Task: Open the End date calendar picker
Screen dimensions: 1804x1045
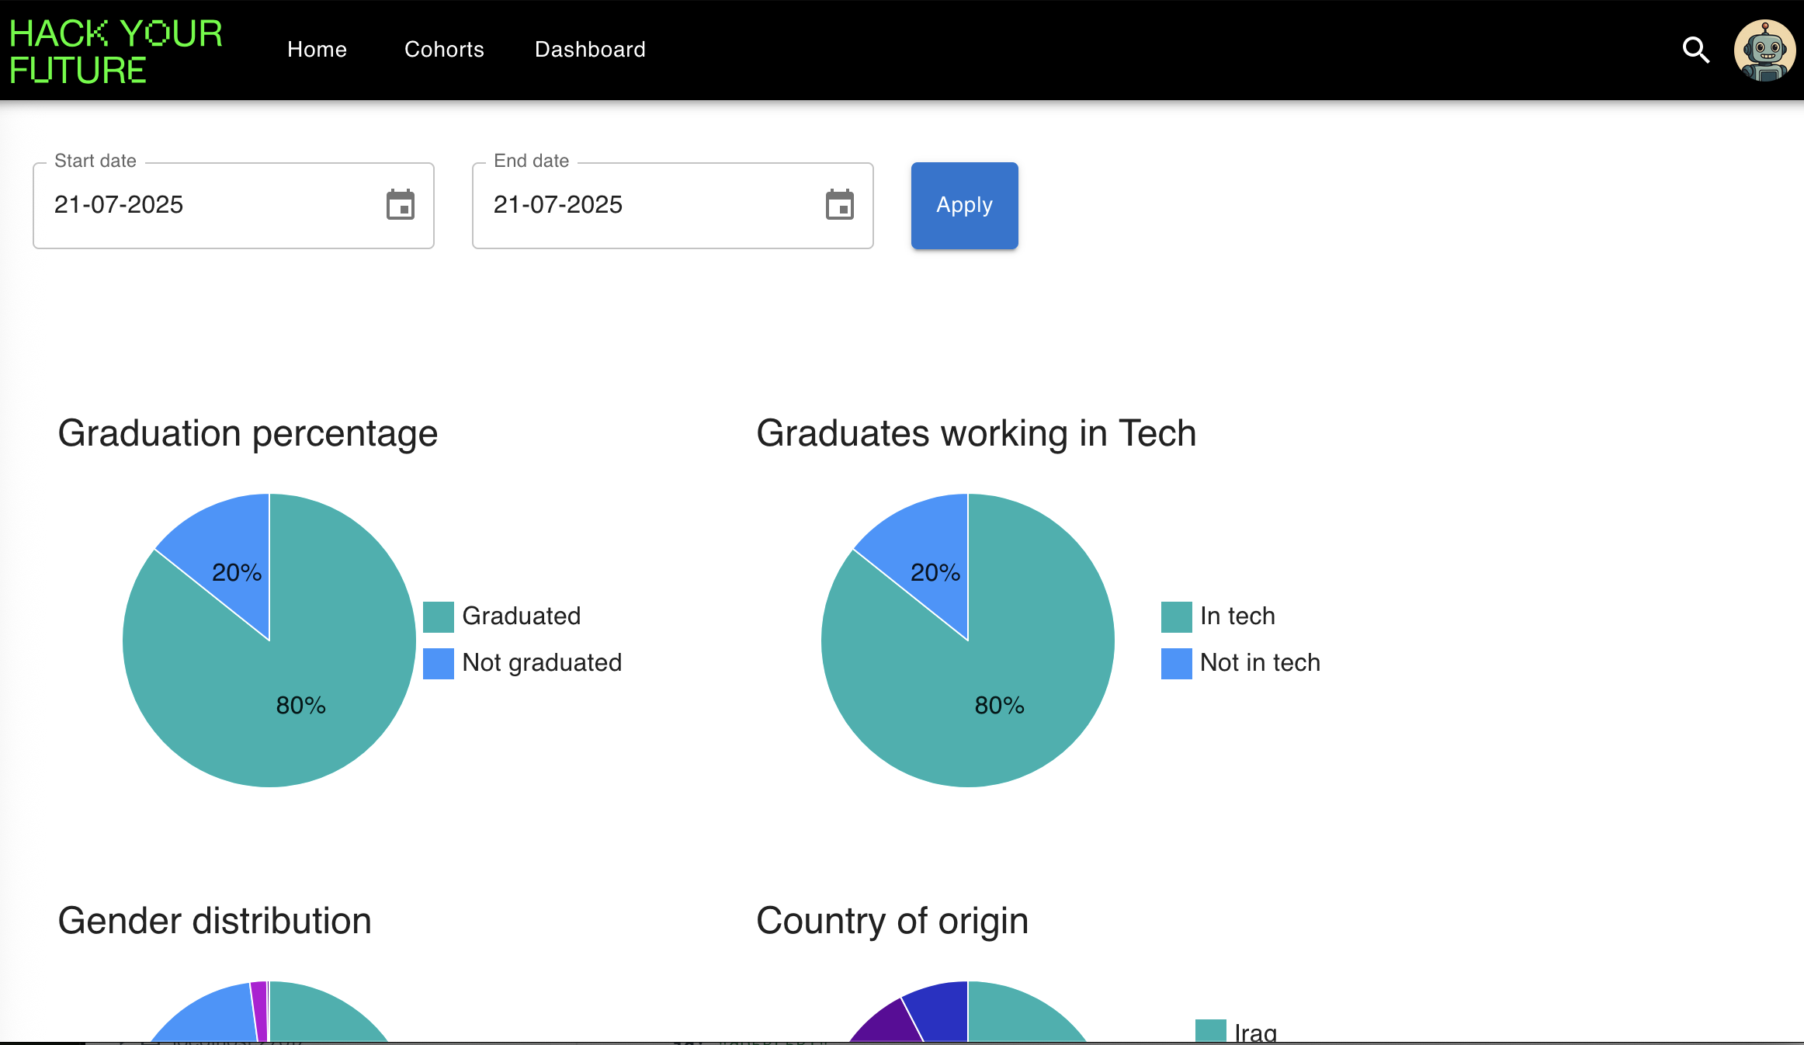Action: tap(839, 205)
